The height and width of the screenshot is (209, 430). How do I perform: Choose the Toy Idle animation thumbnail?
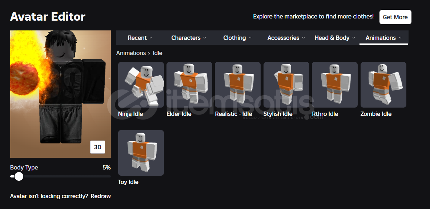click(141, 153)
